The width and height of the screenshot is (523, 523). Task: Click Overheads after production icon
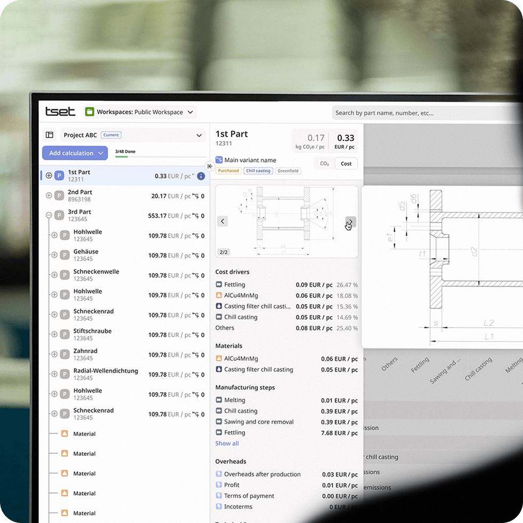pyautogui.click(x=219, y=474)
